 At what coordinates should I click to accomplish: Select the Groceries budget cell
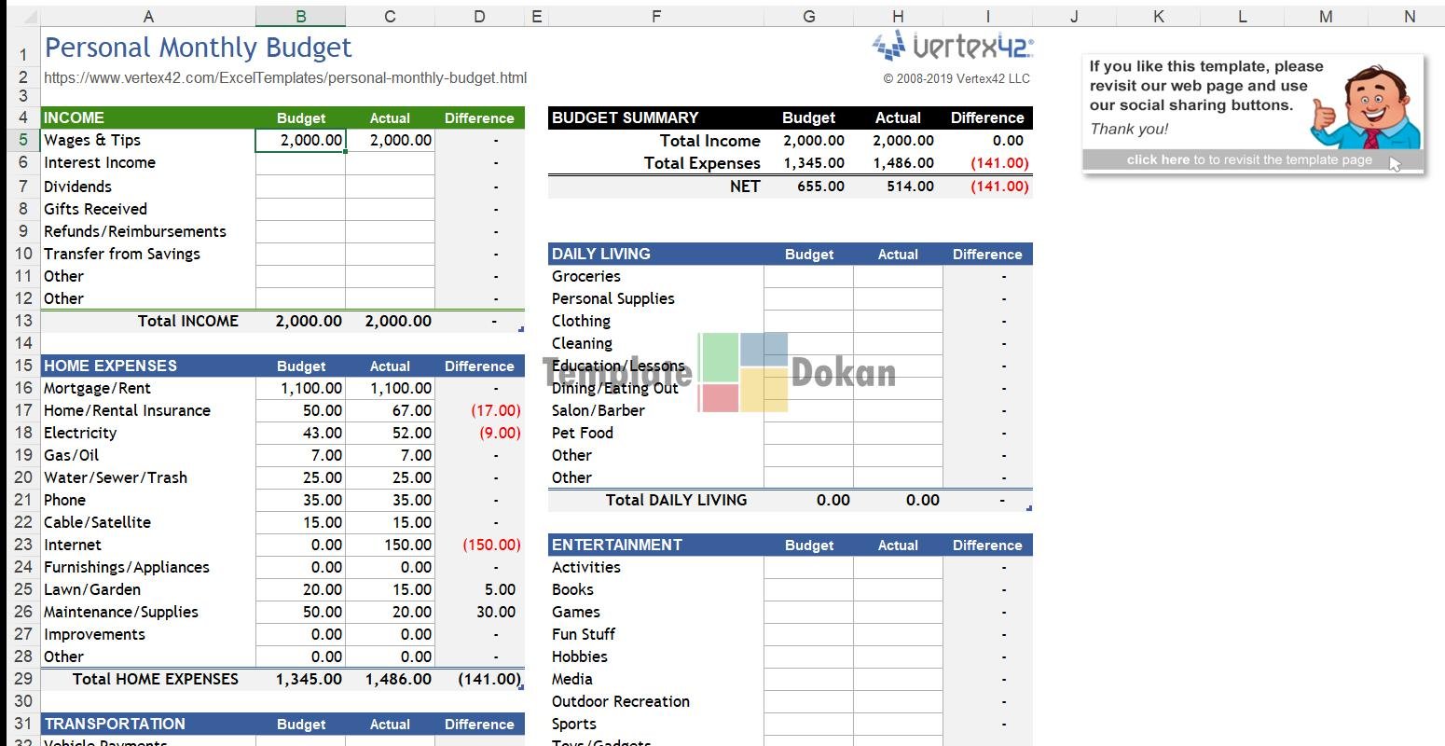(808, 277)
